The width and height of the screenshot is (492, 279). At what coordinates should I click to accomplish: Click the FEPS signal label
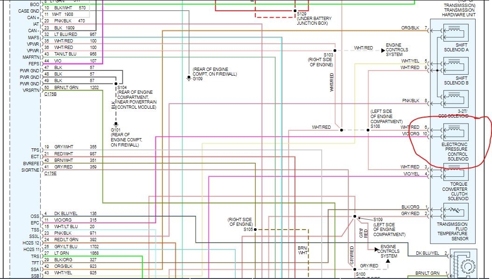tap(34, 63)
